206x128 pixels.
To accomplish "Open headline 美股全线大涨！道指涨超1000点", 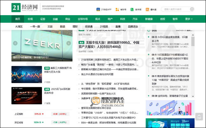I will coord(109,45).
